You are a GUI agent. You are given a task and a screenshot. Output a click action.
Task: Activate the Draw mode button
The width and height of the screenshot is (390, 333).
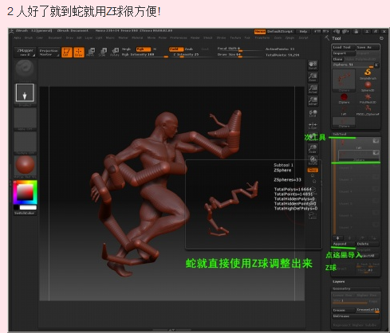click(x=79, y=53)
